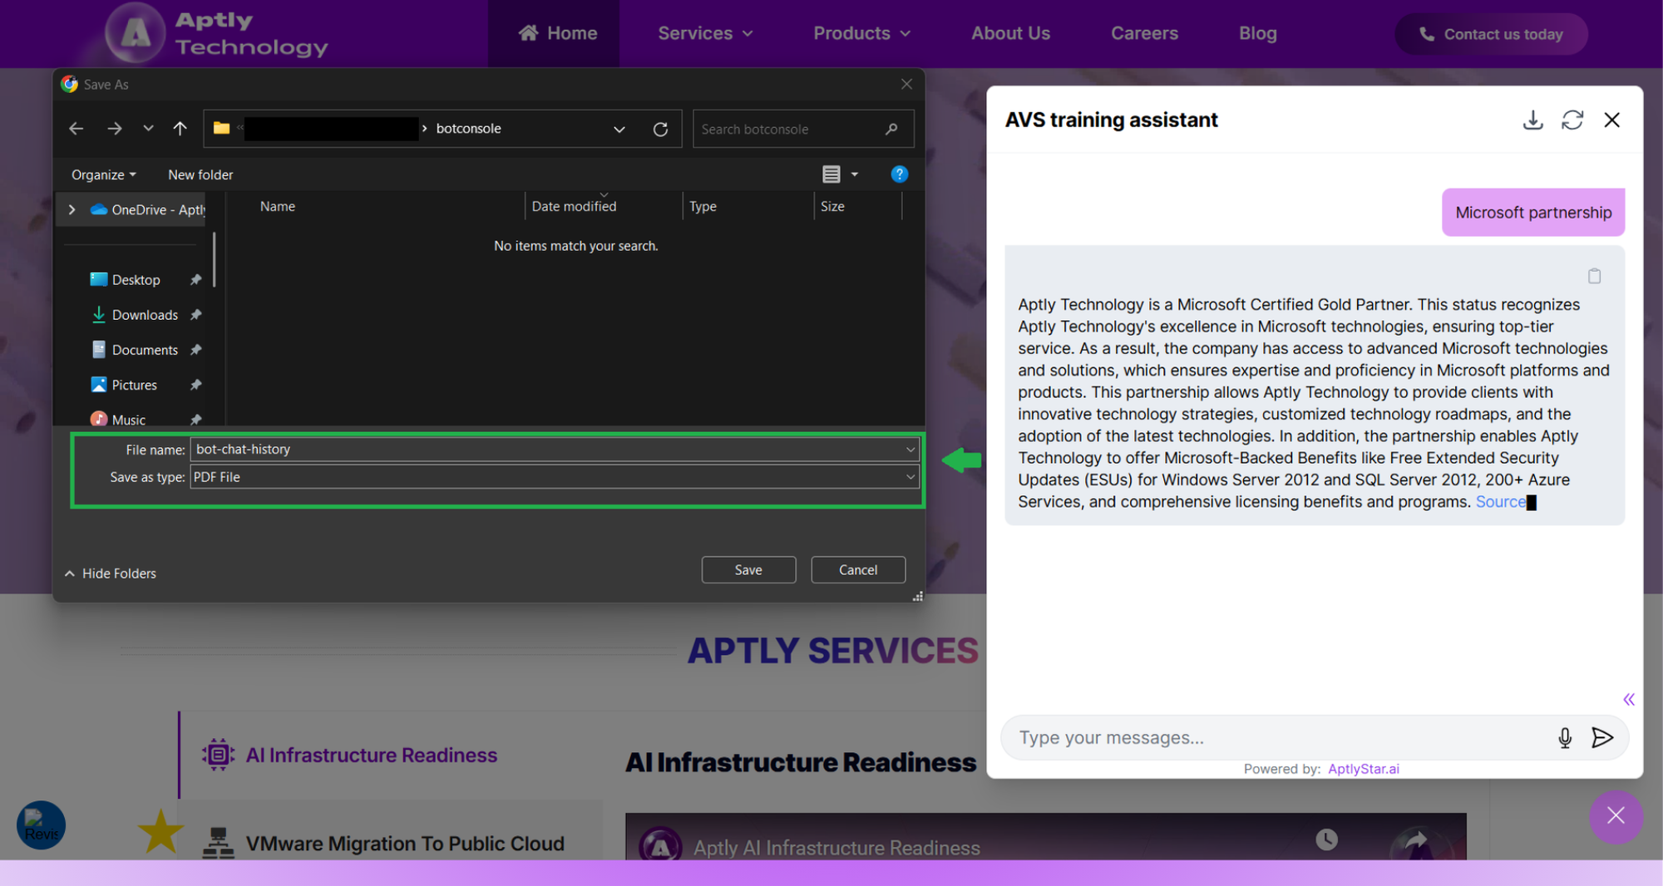The width and height of the screenshot is (1663, 886).
Task: Activate the microphone for voice input
Action: click(x=1564, y=737)
